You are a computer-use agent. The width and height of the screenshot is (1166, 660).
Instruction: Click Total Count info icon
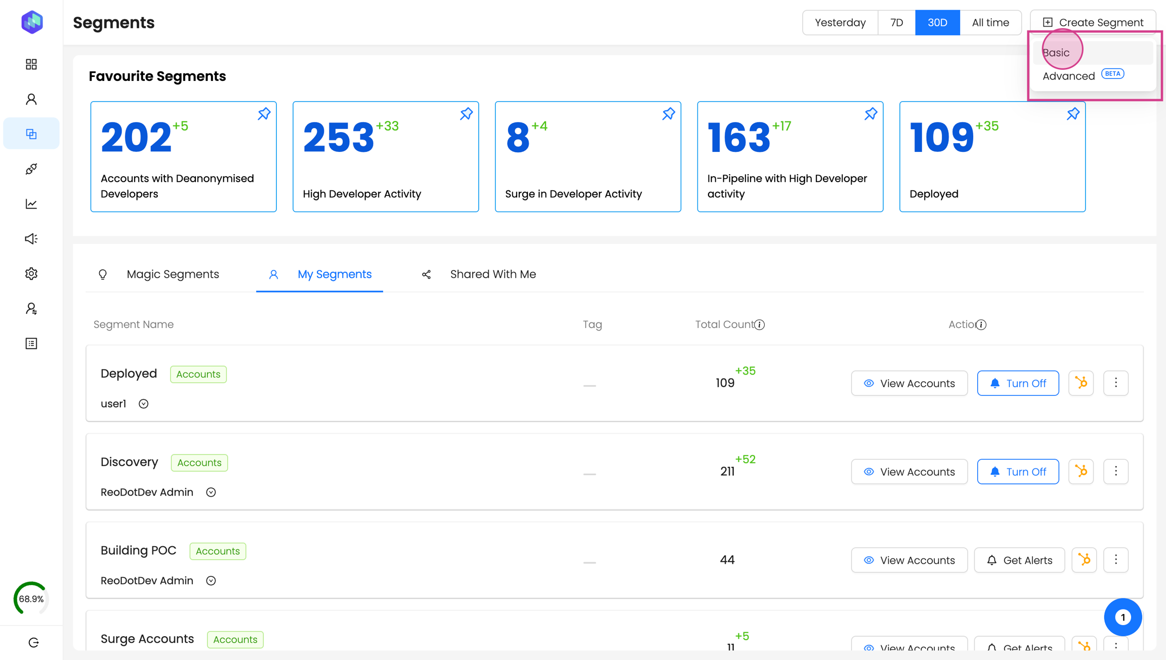pos(760,325)
